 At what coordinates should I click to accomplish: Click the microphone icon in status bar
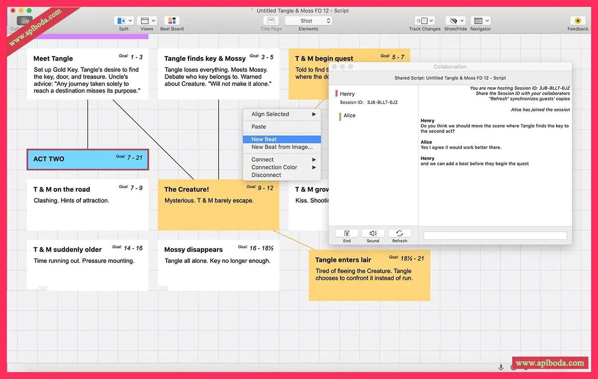[x=501, y=367]
